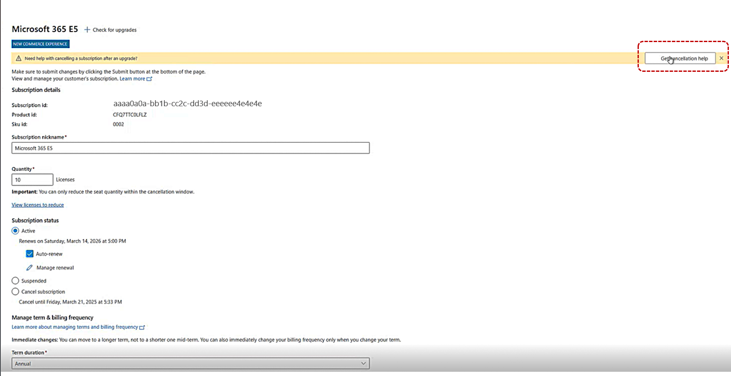The image size is (731, 376).
Task: Select the Active subscription status radio
Action: [x=15, y=231]
